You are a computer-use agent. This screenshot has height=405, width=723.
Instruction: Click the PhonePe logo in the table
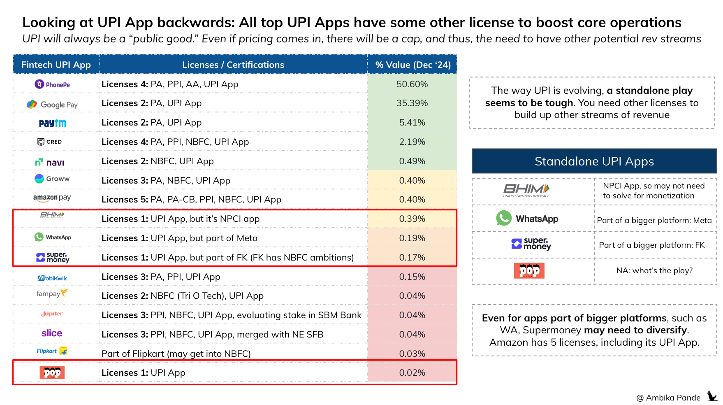coord(52,84)
